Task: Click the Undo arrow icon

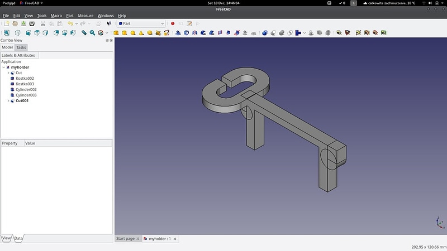Action: coord(70,23)
